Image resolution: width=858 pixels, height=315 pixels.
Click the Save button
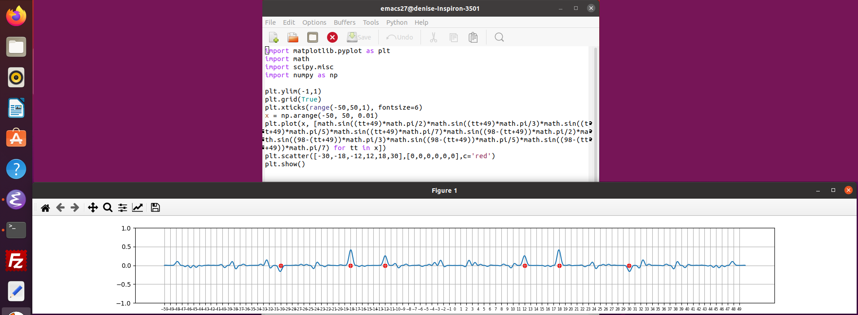pos(359,37)
